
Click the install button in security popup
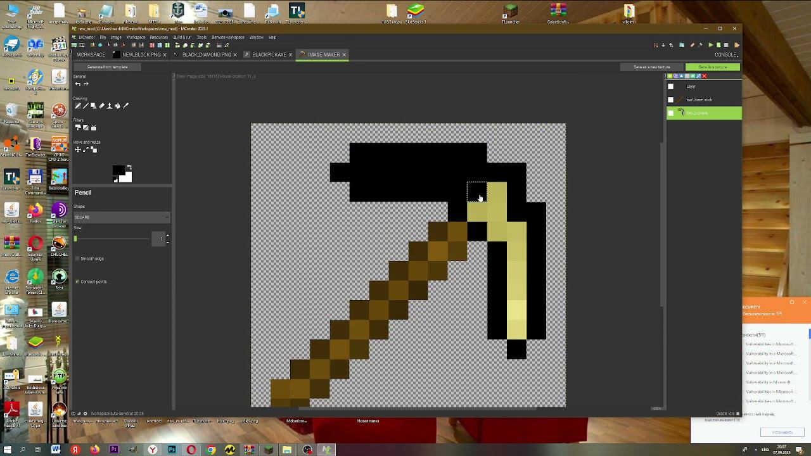pos(782,432)
